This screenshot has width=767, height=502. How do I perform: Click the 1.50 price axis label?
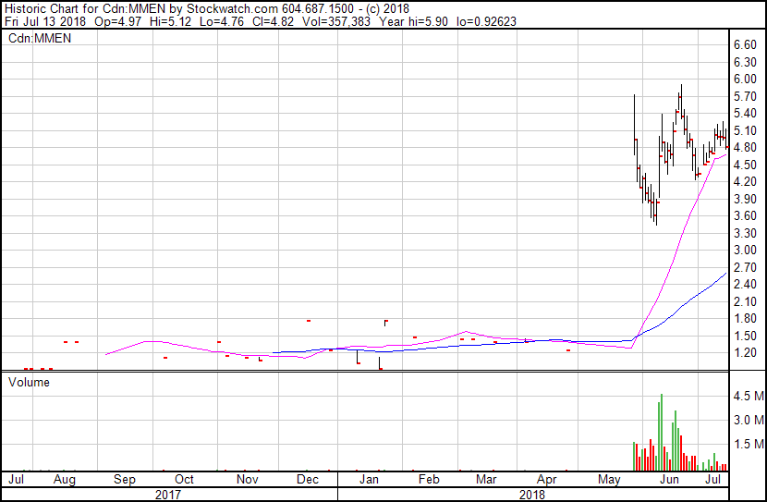(x=745, y=336)
